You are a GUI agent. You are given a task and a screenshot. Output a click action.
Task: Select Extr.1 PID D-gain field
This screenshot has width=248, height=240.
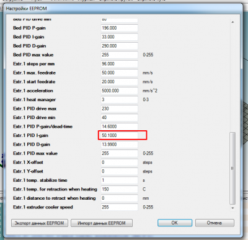[120, 144]
